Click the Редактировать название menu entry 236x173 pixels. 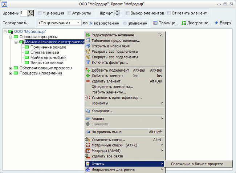click(x=125, y=35)
